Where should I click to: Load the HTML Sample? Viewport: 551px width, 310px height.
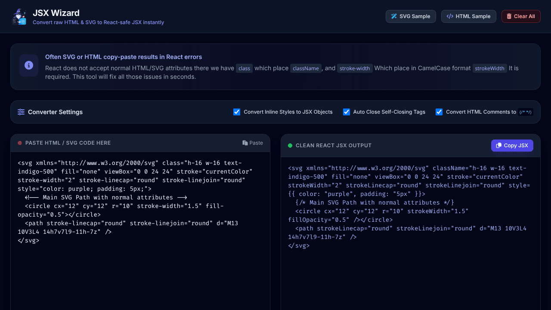tap(468, 16)
